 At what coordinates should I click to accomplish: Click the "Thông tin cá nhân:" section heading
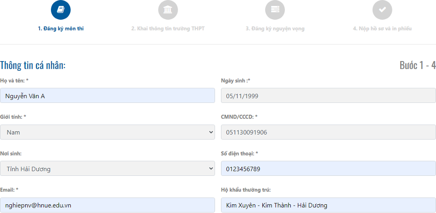tap(33, 65)
